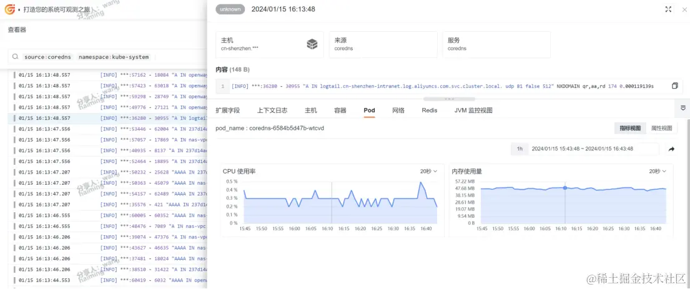Select log row ***:60005 - 60352
The image size is (690, 289).
click(x=108, y=215)
